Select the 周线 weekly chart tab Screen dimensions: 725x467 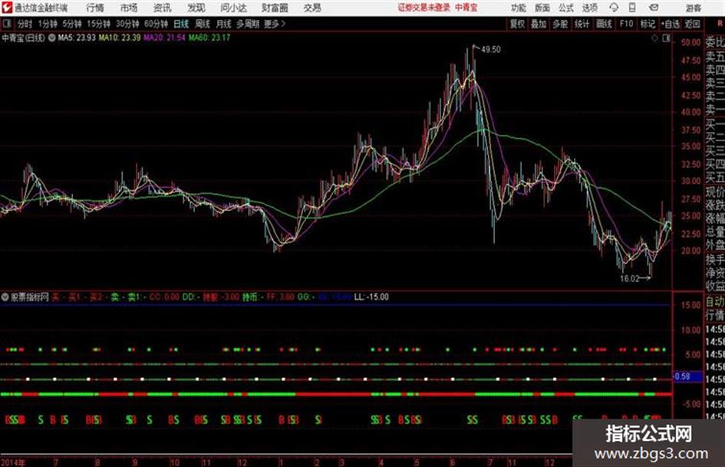tap(203, 24)
